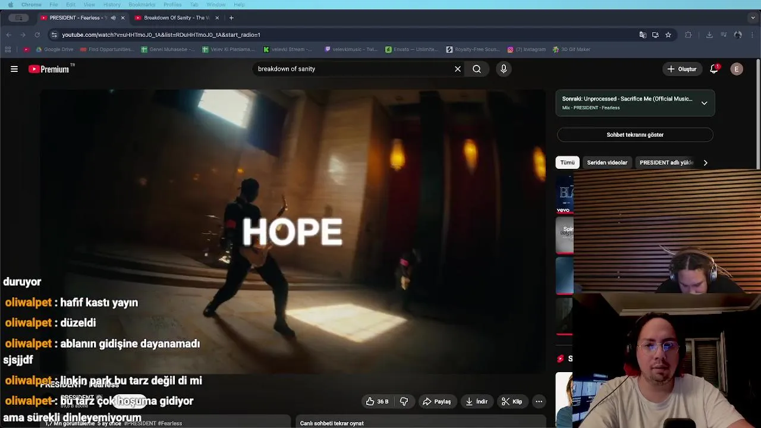Open 3D Gif Maker bookmark

pyautogui.click(x=571, y=49)
